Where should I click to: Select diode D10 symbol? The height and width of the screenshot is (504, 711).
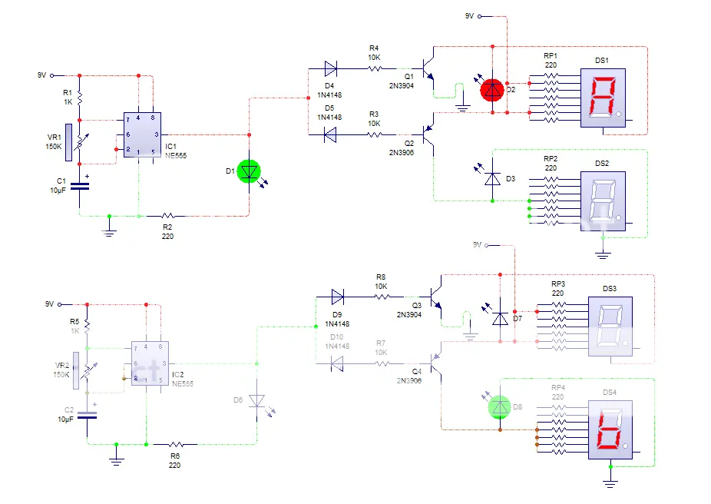[337, 363]
